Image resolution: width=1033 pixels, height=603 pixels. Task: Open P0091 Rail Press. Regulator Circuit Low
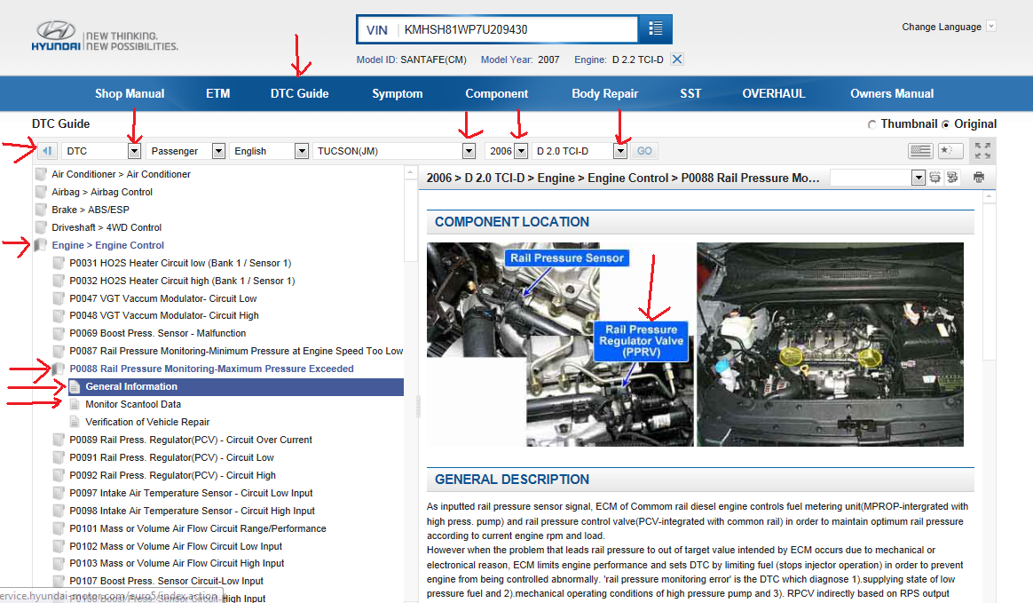[171, 458]
